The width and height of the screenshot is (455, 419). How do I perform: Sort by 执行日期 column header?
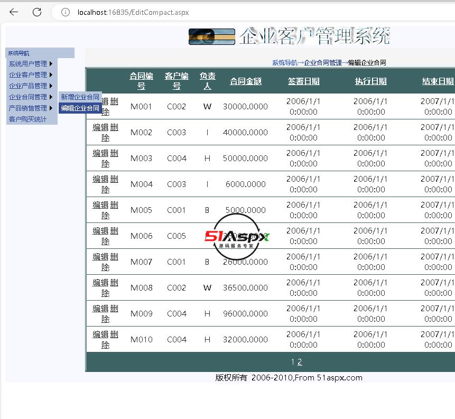click(x=370, y=81)
